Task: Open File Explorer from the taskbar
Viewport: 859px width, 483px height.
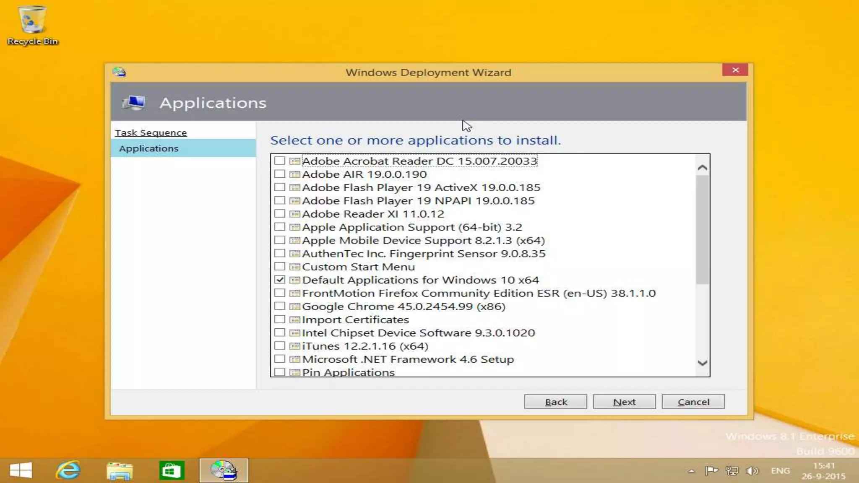Action: [120, 470]
